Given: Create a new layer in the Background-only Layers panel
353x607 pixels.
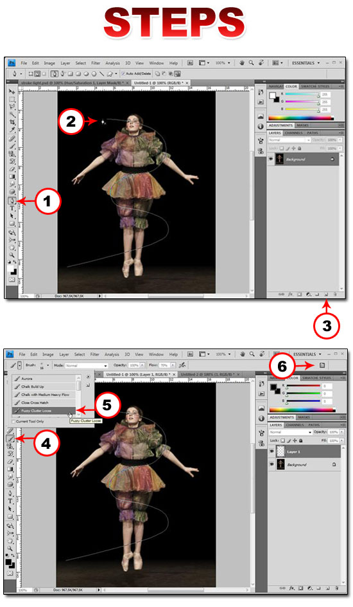Looking at the screenshot, I should point(326,294).
